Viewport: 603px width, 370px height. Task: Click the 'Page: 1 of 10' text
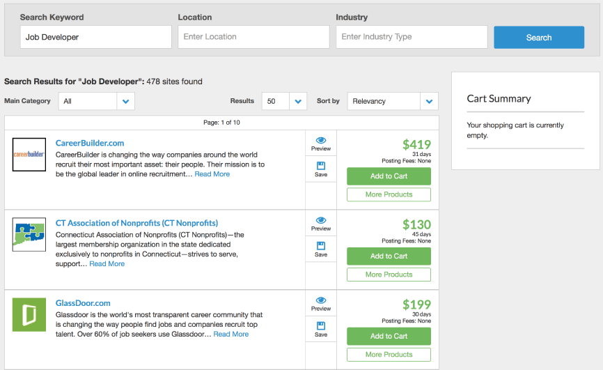[221, 123]
